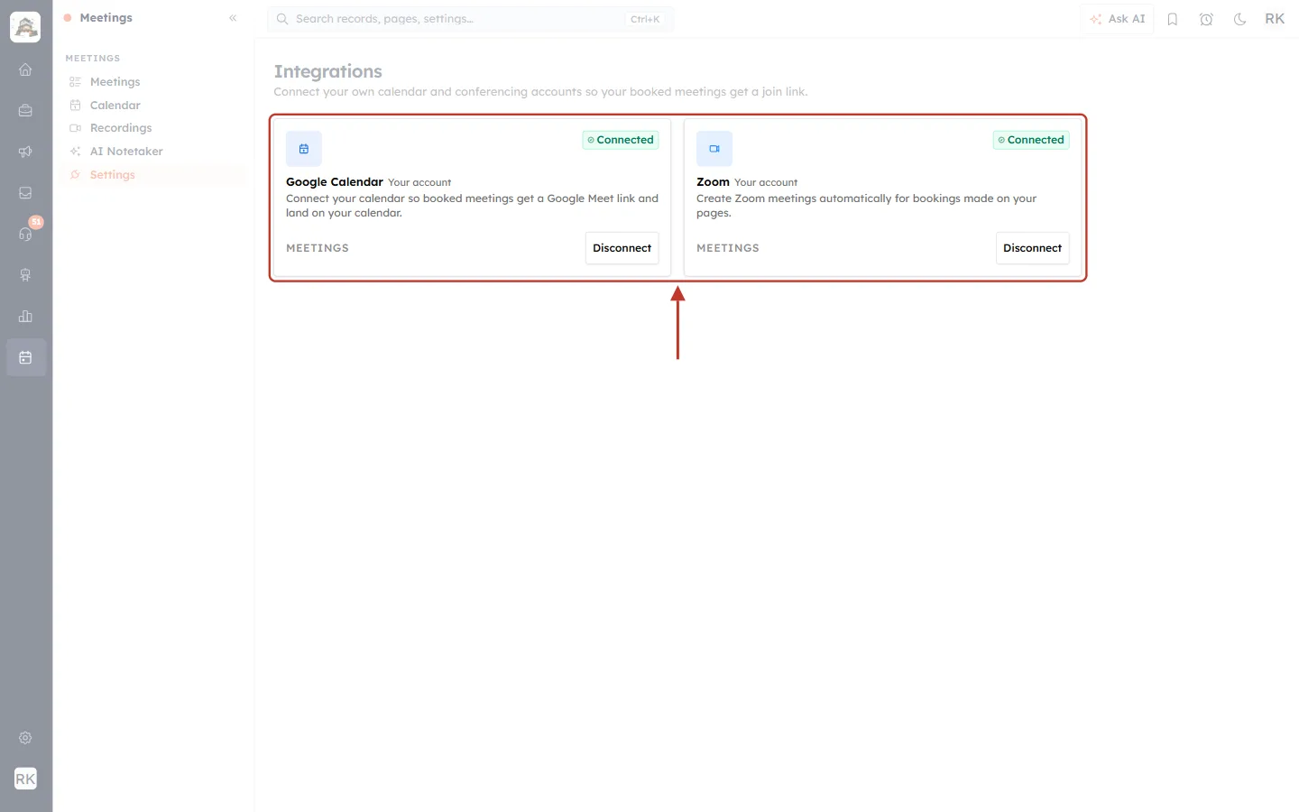Open AI Notetaker in the sidebar
Image resolution: width=1299 pixels, height=812 pixels.
[x=126, y=152]
